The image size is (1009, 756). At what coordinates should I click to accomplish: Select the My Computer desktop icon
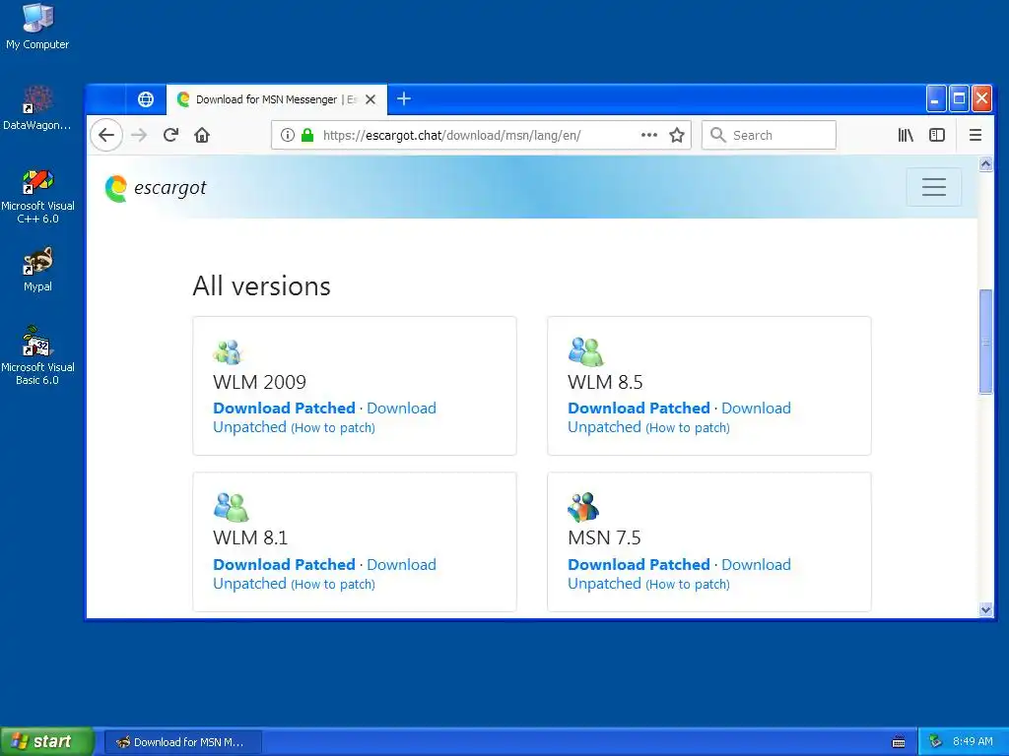click(x=37, y=27)
